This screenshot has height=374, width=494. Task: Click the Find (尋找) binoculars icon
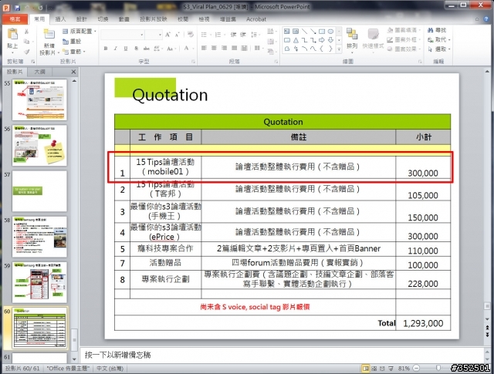[431, 30]
